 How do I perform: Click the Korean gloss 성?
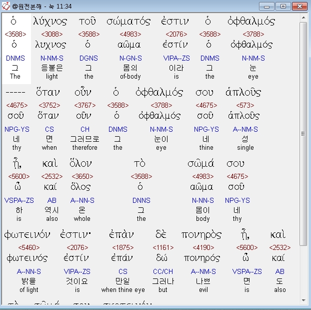(x=245, y=139)
